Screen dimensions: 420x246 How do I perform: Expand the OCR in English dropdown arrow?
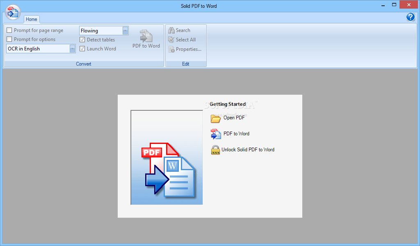(x=72, y=49)
